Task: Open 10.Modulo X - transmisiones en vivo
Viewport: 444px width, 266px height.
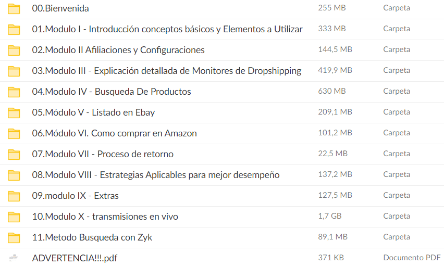Action: coord(105,217)
